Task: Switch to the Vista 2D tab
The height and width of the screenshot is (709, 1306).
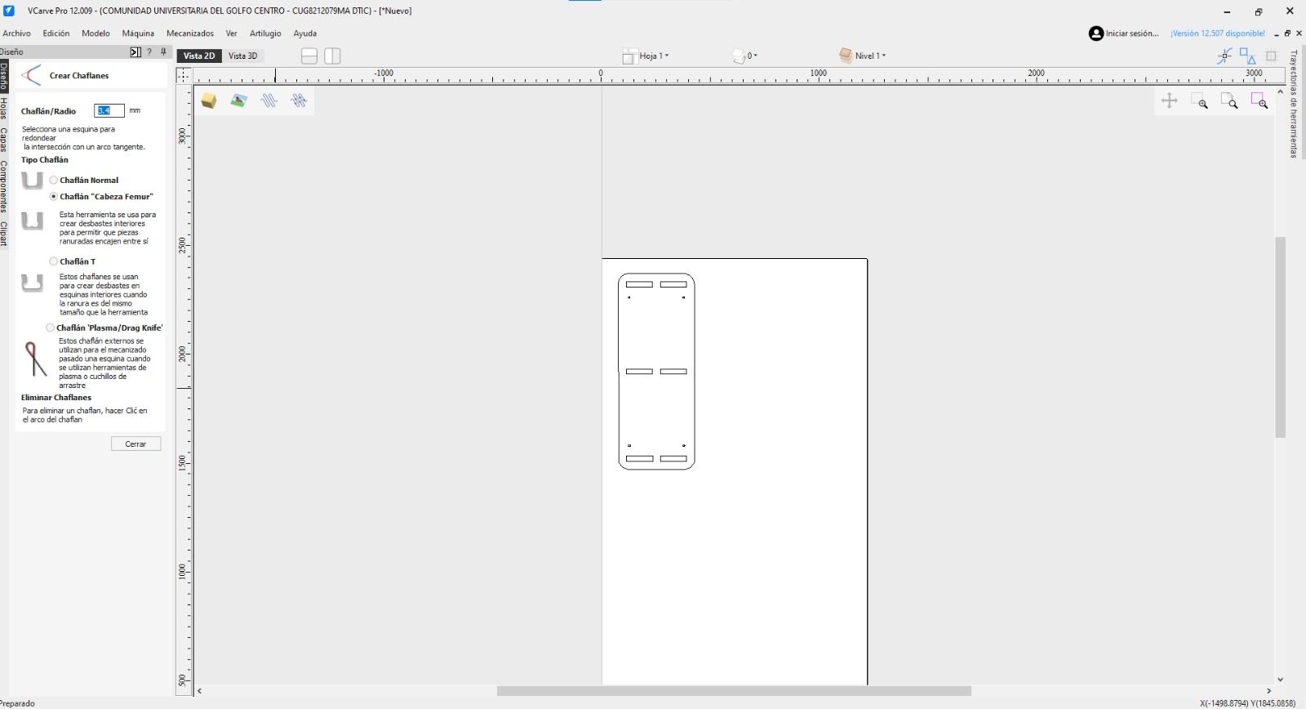Action: [199, 56]
